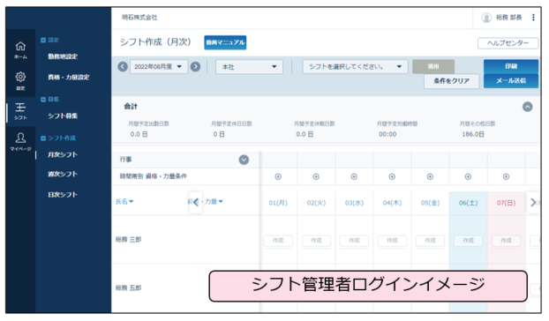Viewport: 549px width, 321px height.
Task: Open 資格・力量設定 in the side menu
Action: [x=69, y=78]
